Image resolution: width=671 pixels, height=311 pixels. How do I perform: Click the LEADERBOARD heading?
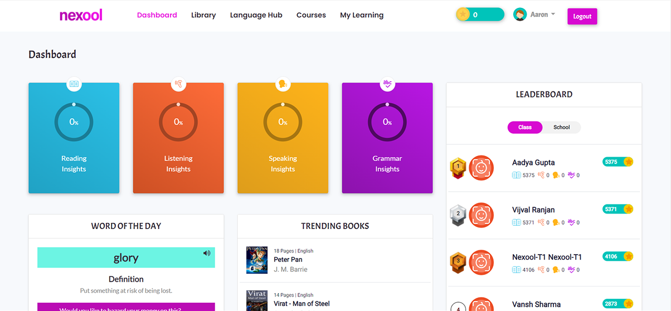point(544,95)
